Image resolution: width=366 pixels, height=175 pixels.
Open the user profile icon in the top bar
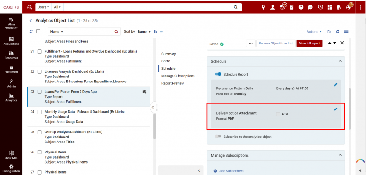click(273, 7)
